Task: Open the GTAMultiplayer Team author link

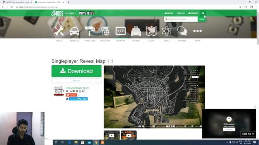Action: point(77,88)
